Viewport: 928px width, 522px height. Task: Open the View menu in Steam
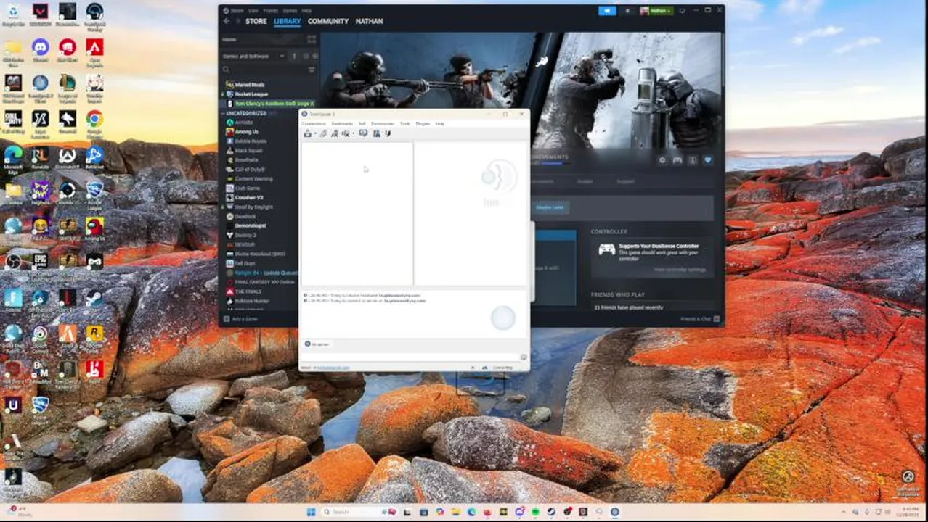pyautogui.click(x=253, y=11)
